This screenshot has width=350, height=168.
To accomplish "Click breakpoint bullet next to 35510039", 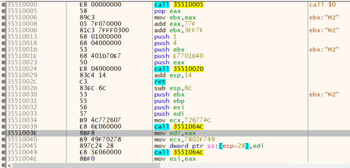I will tap(3, 127).
